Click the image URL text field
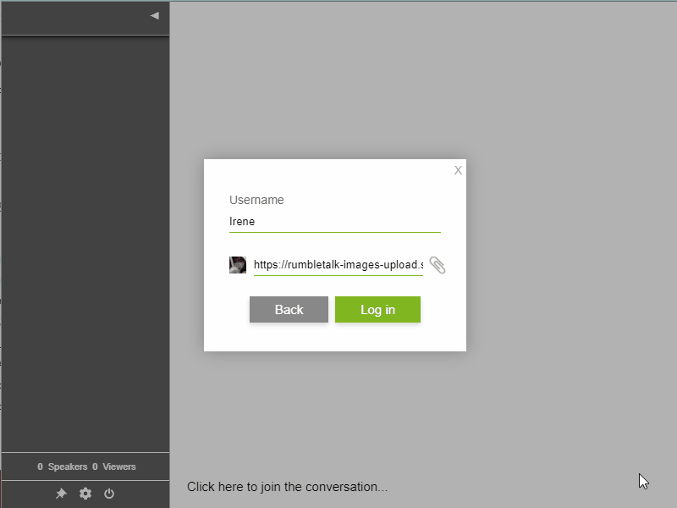Viewport: 677px width, 508px height. [338, 265]
